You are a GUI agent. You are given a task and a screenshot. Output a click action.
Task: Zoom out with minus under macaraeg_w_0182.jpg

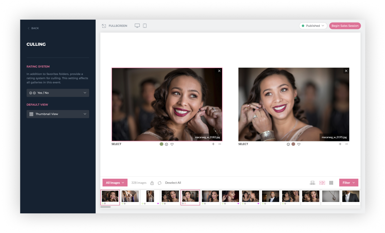pyautogui.click(x=220, y=144)
